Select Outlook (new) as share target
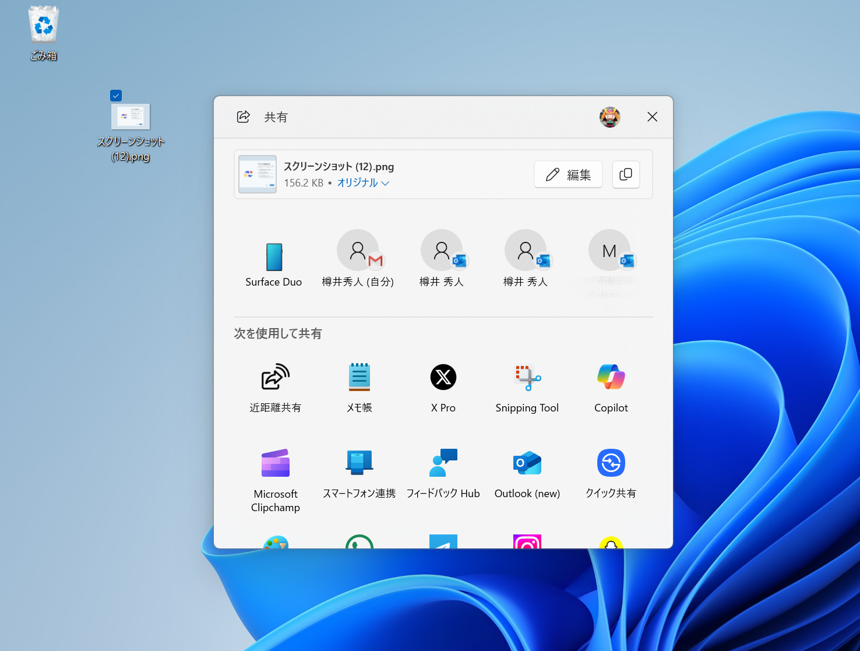Image resolution: width=860 pixels, height=651 pixels. click(x=526, y=470)
